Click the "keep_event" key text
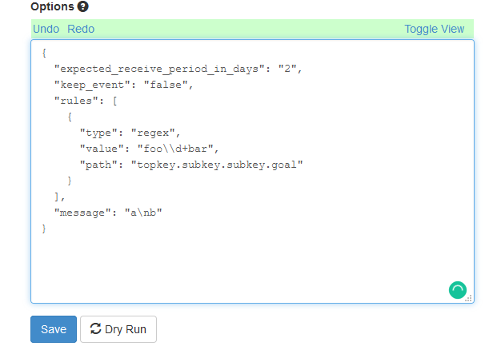 tap(92, 85)
